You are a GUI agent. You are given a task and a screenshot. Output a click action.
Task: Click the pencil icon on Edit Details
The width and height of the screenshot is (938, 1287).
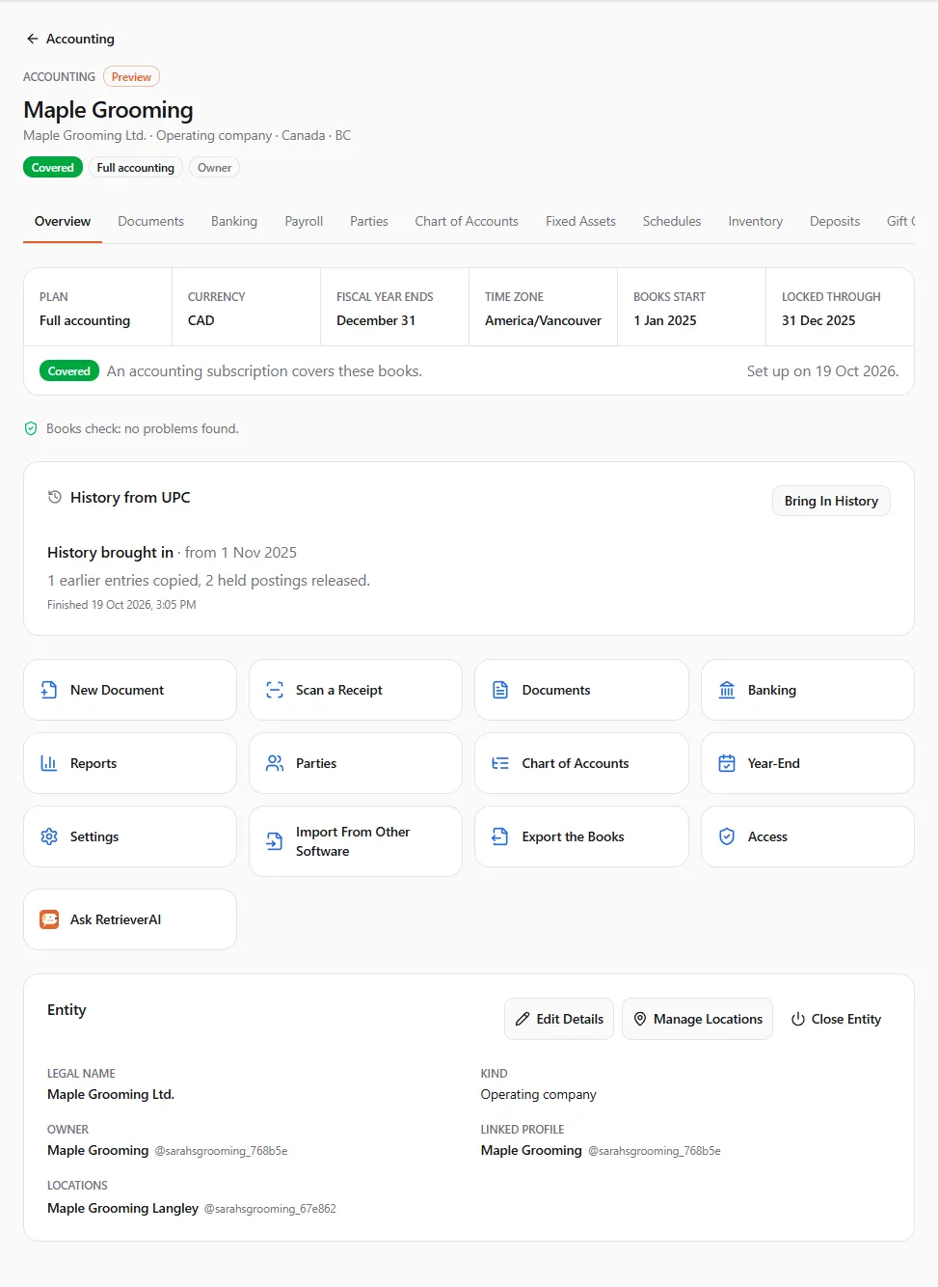tap(523, 1019)
